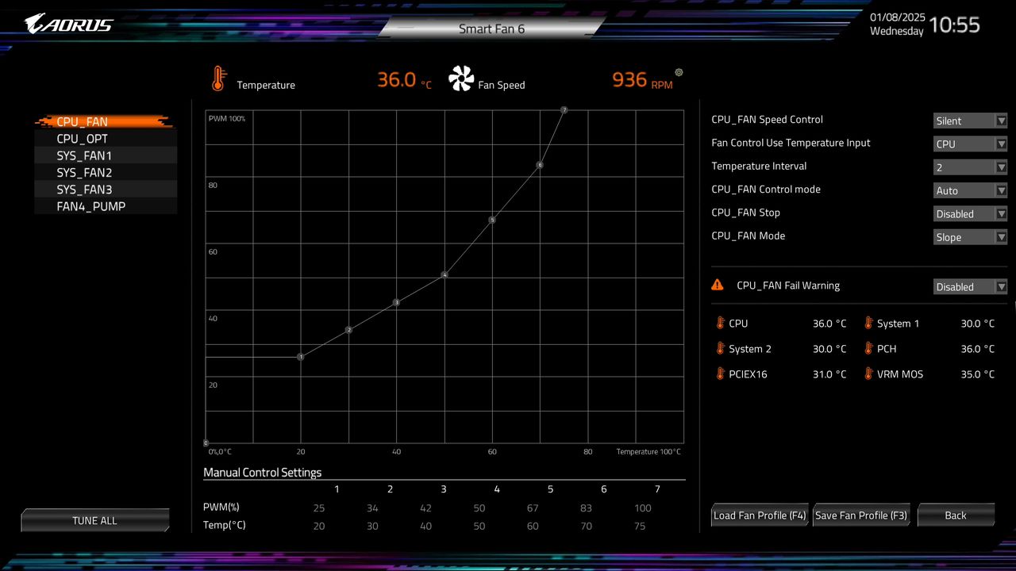Click VRM MOS 35.0 °C value

977,374
